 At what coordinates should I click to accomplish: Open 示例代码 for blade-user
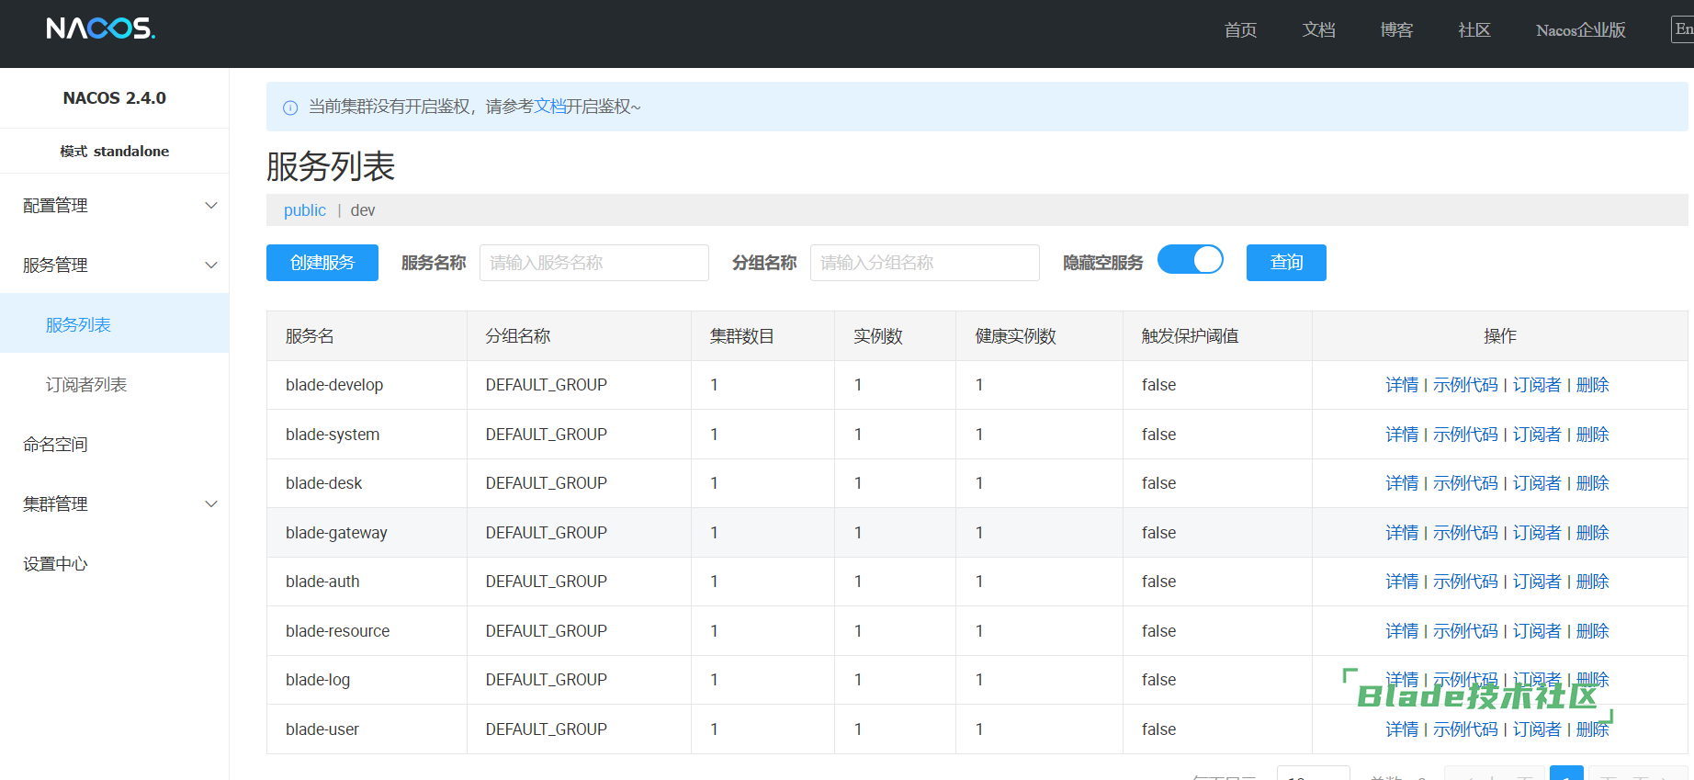click(1465, 729)
